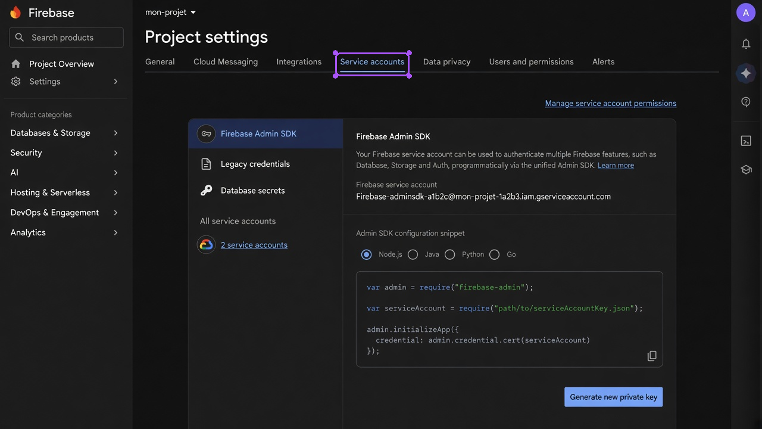Click the Settings gear icon in sidebar
Image resolution: width=762 pixels, height=429 pixels.
16,81
